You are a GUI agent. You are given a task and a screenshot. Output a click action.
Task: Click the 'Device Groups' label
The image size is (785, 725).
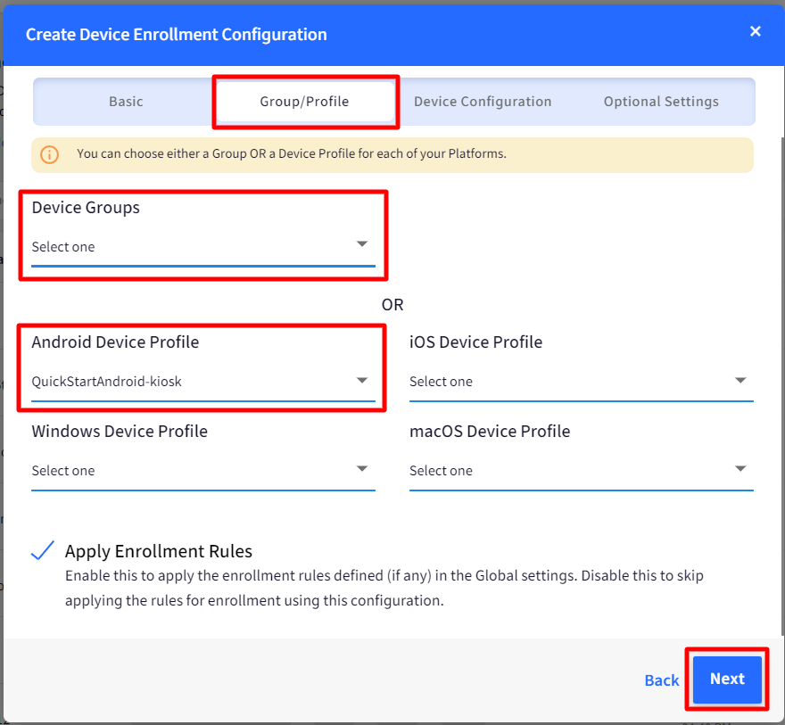pos(86,207)
